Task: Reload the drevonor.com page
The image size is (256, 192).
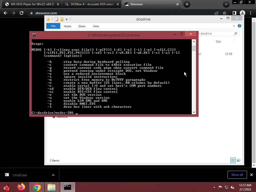Action: pos(21,13)
